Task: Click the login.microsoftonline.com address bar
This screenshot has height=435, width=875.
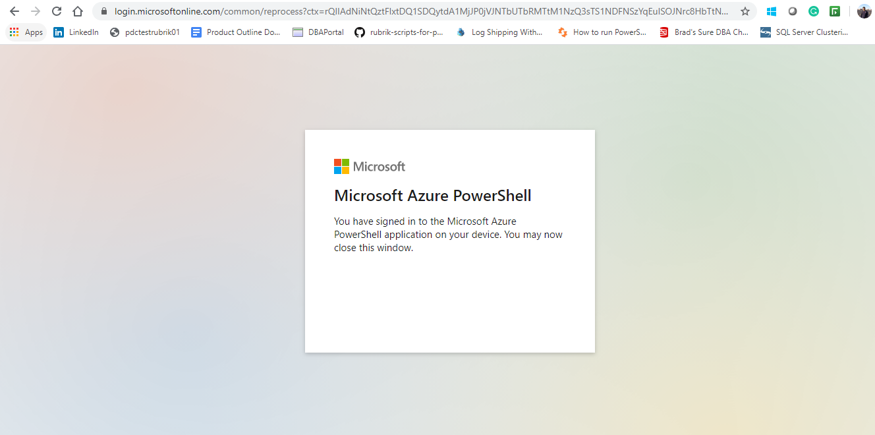Action: click(x=422, y=11)
